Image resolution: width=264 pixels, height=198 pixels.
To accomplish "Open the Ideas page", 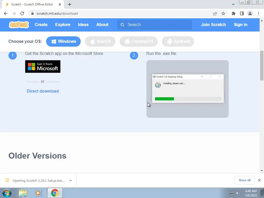I will [x=83, y=24].
